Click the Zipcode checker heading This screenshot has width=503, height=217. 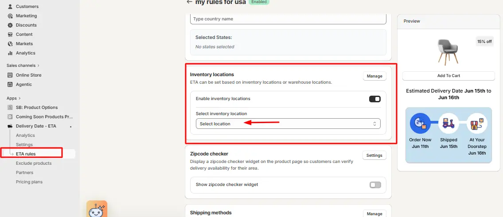pos(209,154)
